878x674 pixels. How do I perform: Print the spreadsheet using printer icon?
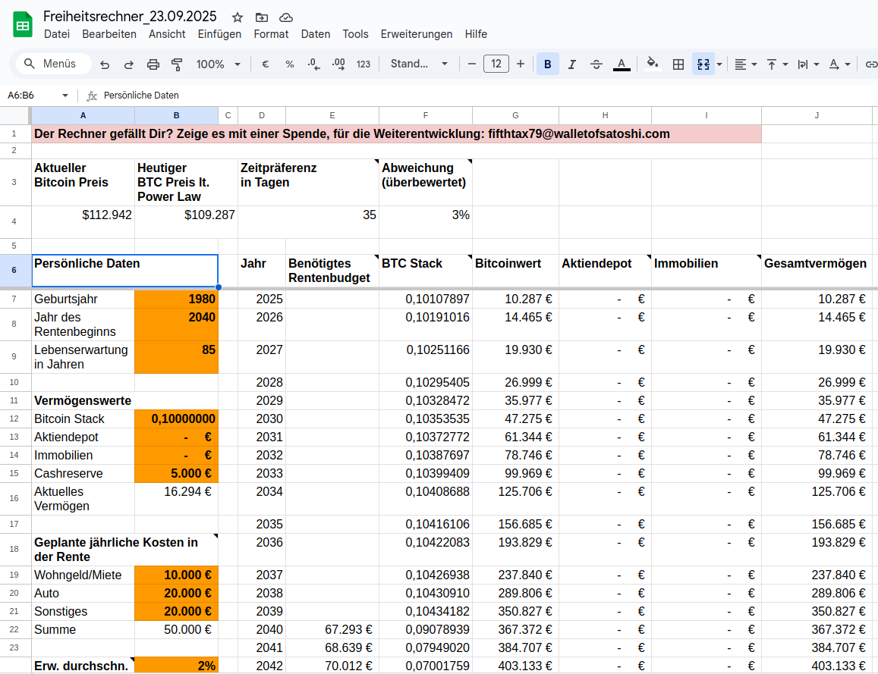pos(153,64)
